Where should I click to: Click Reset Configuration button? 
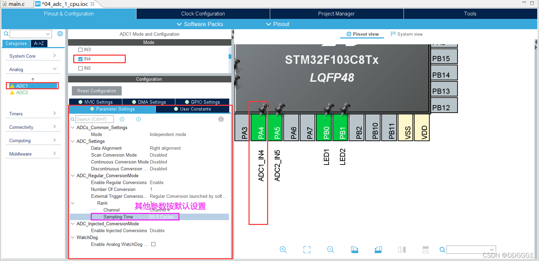[x=97, y=91]
